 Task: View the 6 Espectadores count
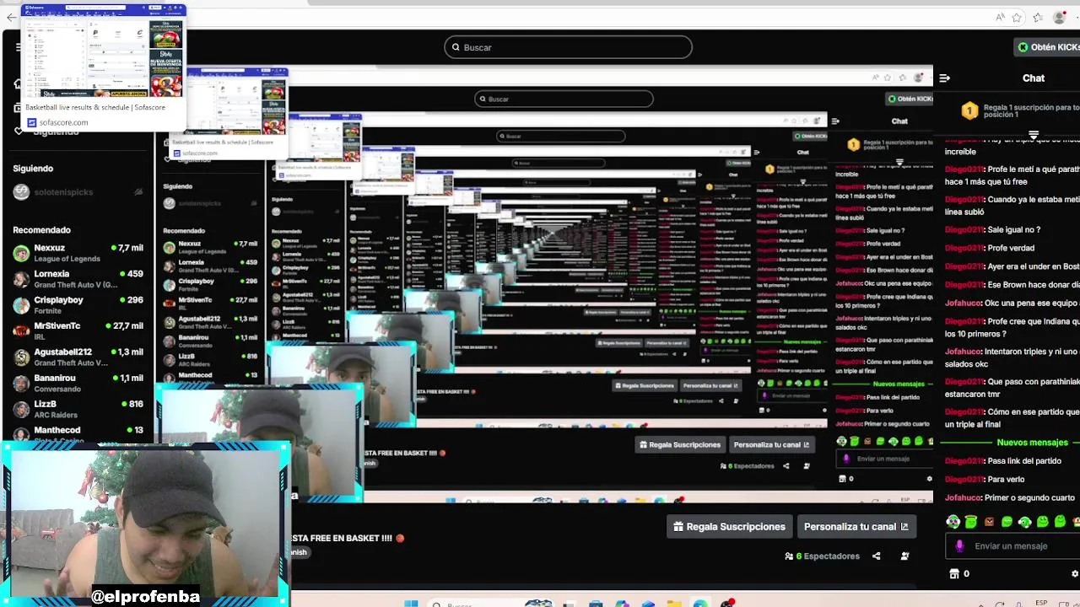[822, 556]
